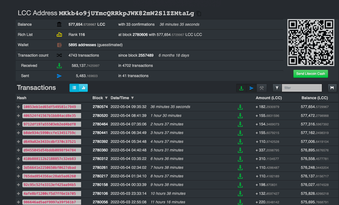Click received icon in block 2780360 row
339x205 pixels.
click(240, 150)
